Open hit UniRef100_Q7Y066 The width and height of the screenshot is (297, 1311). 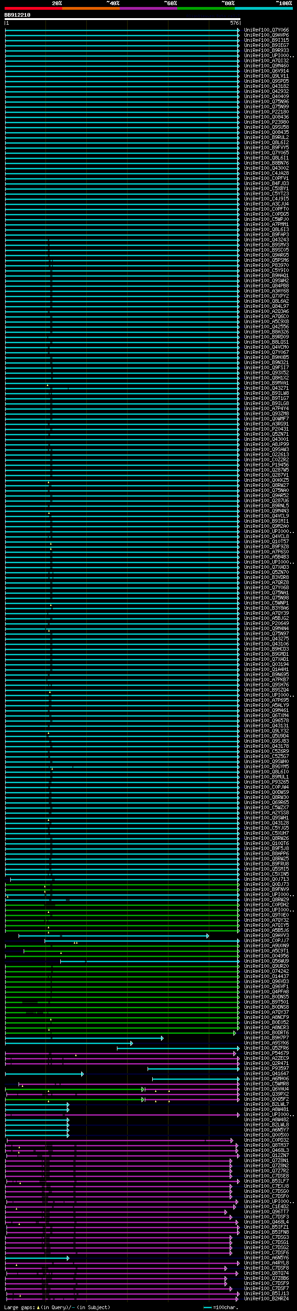pyautogui.click(x=266, y=30)
